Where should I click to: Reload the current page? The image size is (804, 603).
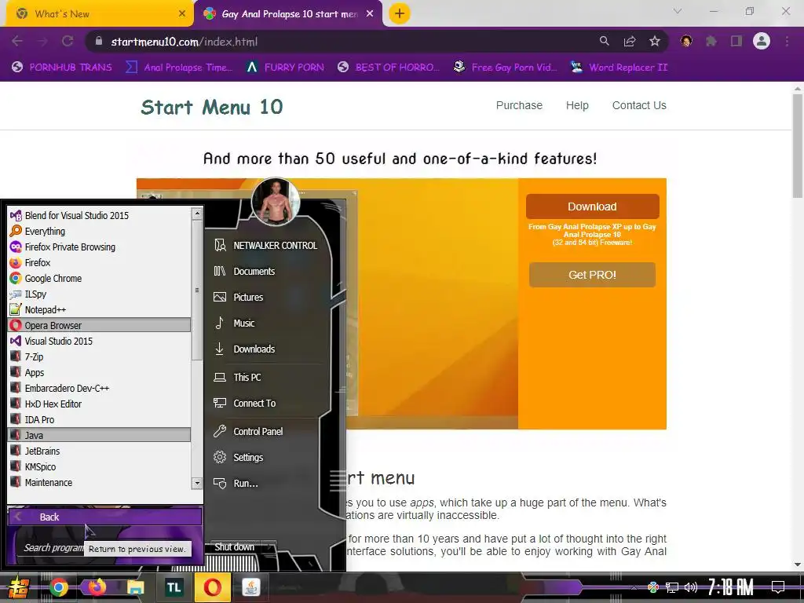[68, 41]
